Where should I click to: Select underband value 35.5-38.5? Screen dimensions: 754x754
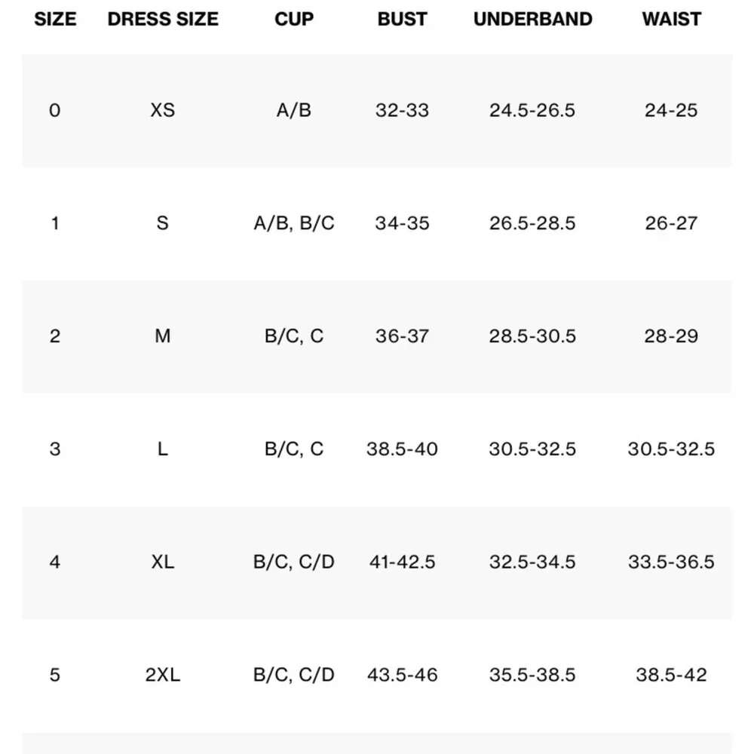click(x=532, y=674)
